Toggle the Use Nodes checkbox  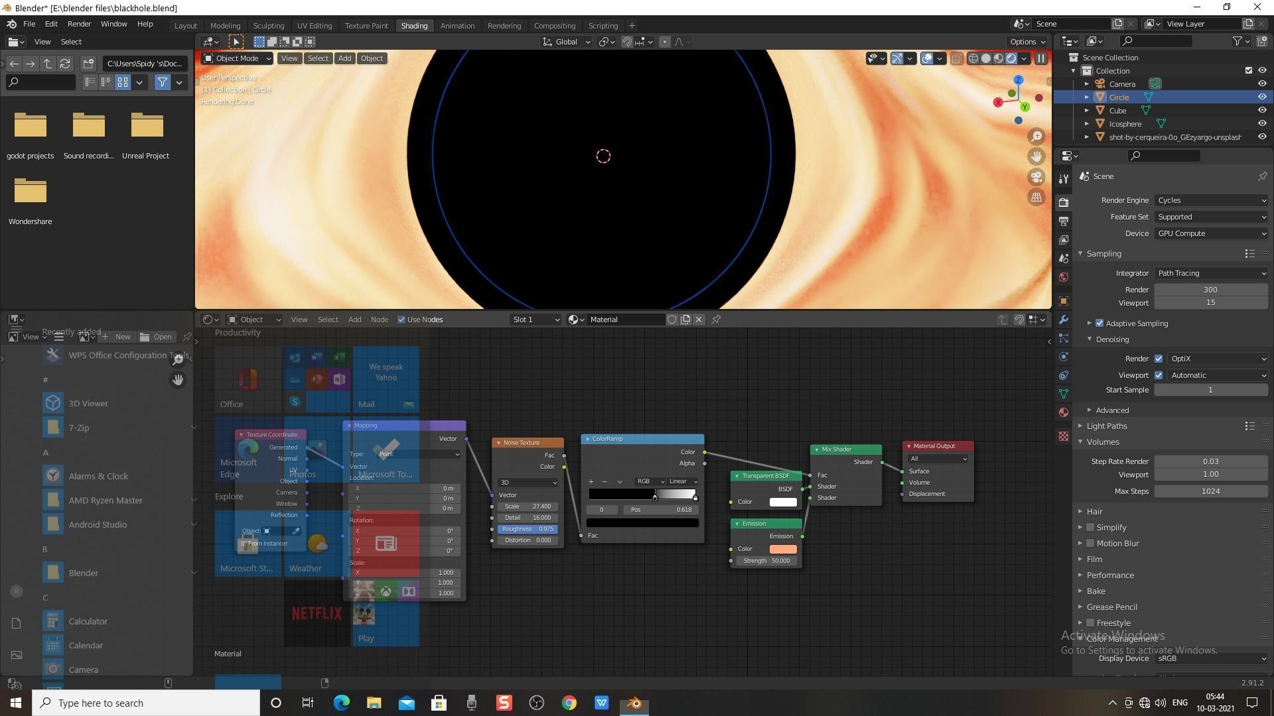(x=401, y=320)
